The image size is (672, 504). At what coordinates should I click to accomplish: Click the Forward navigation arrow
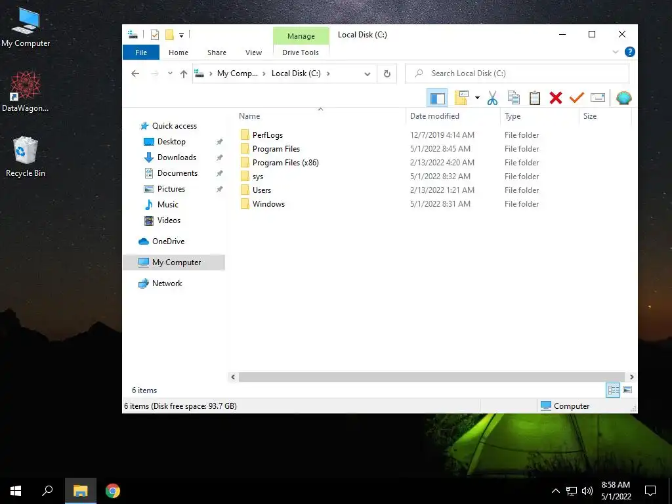tap(155, 73)
